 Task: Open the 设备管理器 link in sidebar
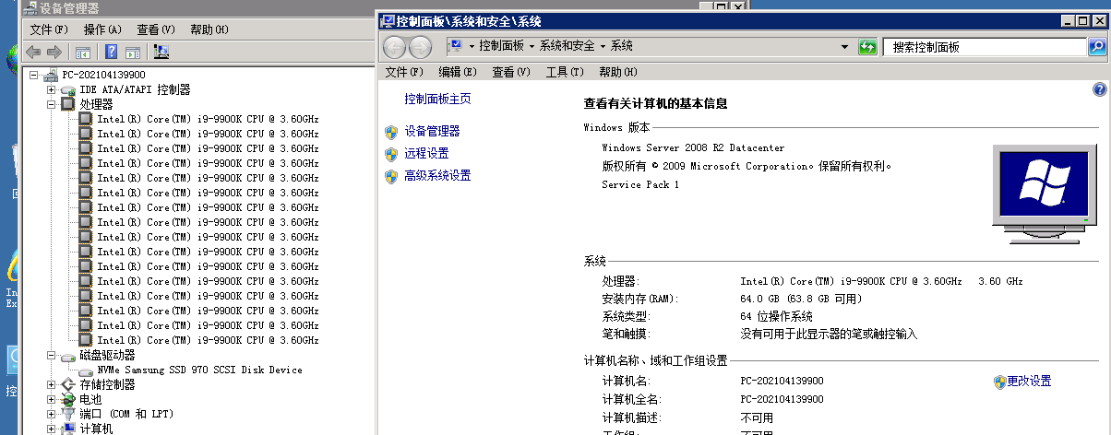point(432,132)
